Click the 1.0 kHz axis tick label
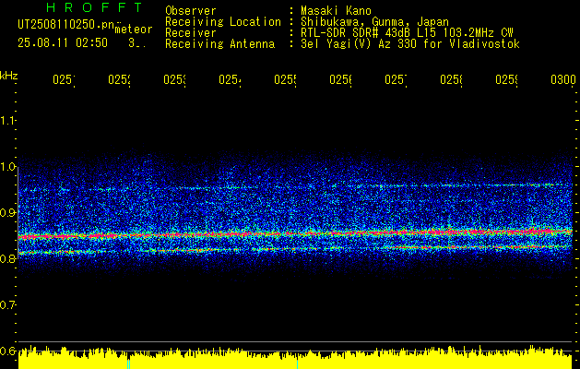This screenshot has height=369, width=580. click(x=7, y=167)
